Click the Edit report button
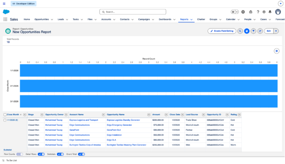Screen dimensions: 285x164 click(269, 31)
